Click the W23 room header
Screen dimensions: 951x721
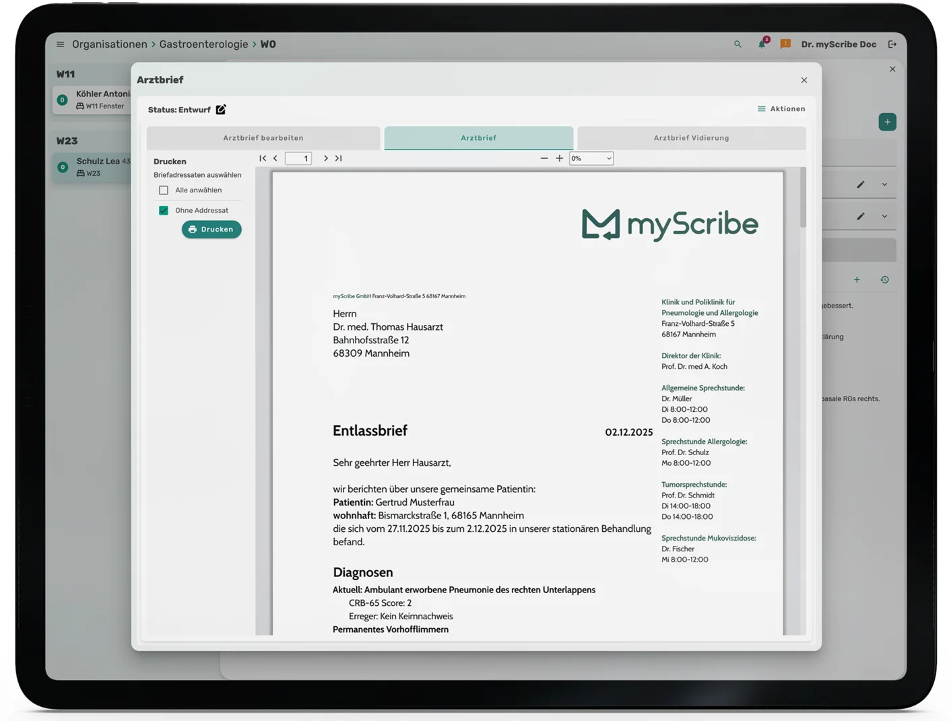pos(67,141)
